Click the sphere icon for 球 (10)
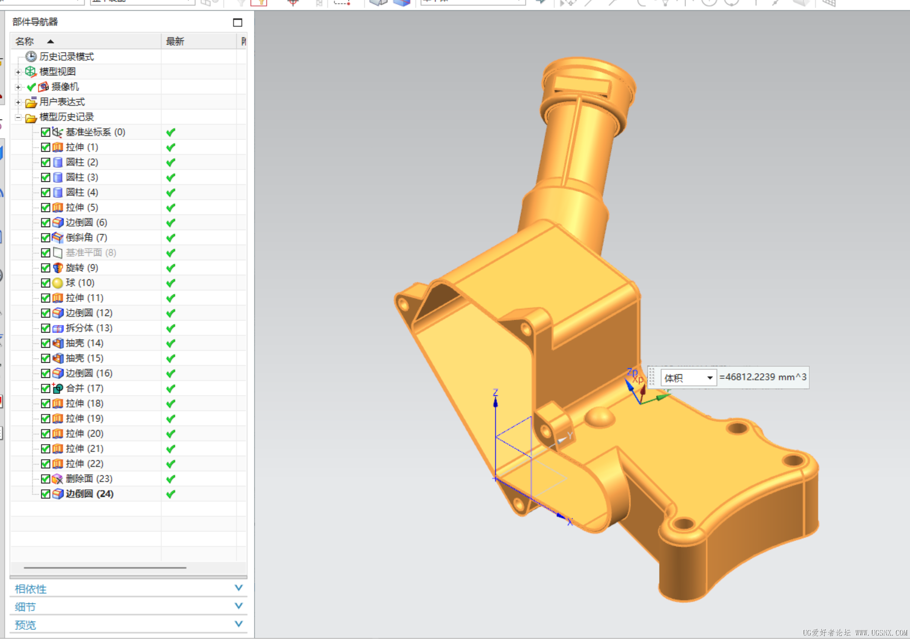 click(x=58, y=283)
